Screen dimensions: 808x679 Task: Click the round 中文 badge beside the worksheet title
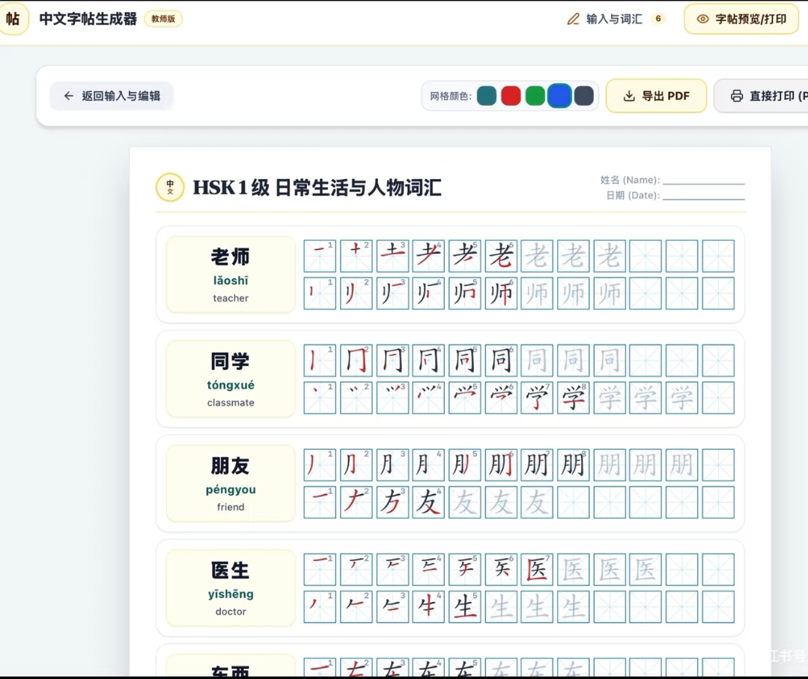click(x=169, y=187)
